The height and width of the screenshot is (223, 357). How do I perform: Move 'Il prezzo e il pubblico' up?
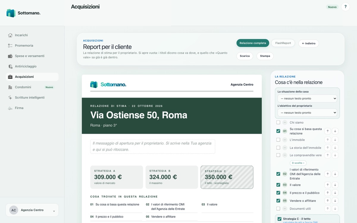[x=328, y=193]
